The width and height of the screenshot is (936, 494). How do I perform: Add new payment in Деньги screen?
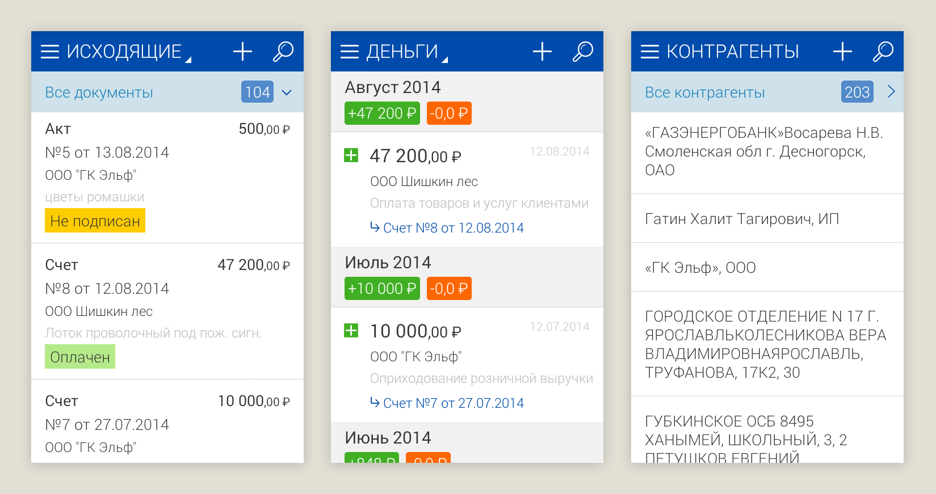tap(542, 52)
